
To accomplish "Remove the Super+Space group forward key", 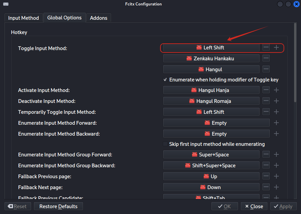I will tap(266, 154).
